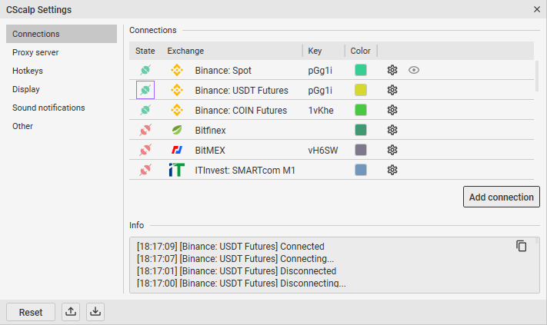Select the Connections settings section
Image resolution: width=547 pixels, height=325 pixels.
(62, 34)
